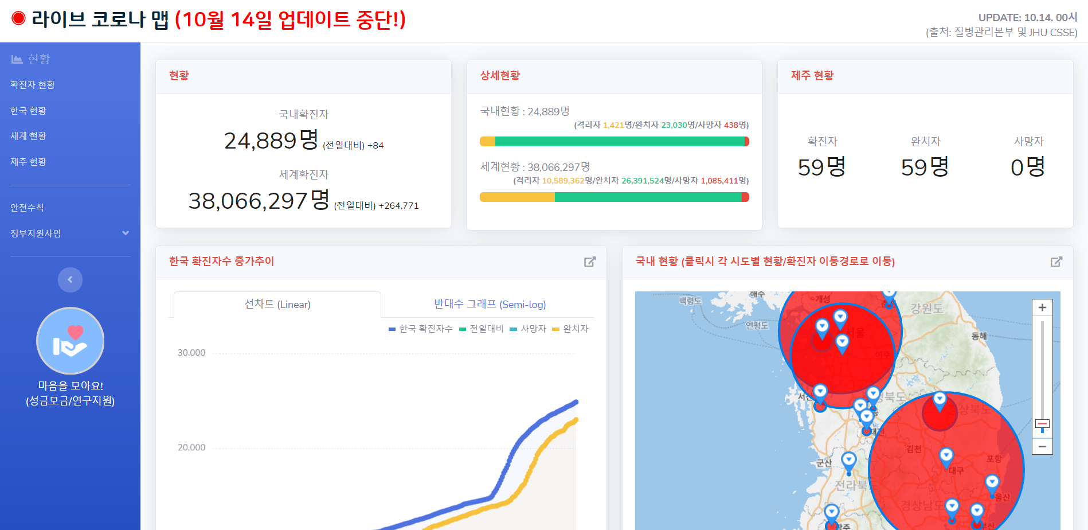Click 국내현황 status progress bar
The height and width of the screenshot is (530, 1088).
(x=615, y=142)
